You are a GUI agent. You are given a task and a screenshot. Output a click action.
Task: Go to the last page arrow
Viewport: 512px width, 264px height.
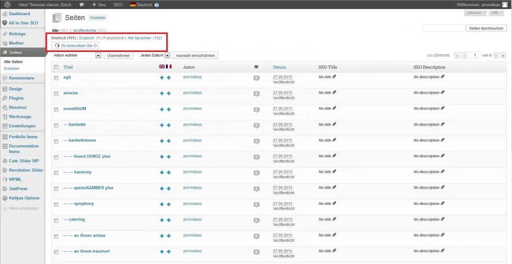(x=503, y=55)
